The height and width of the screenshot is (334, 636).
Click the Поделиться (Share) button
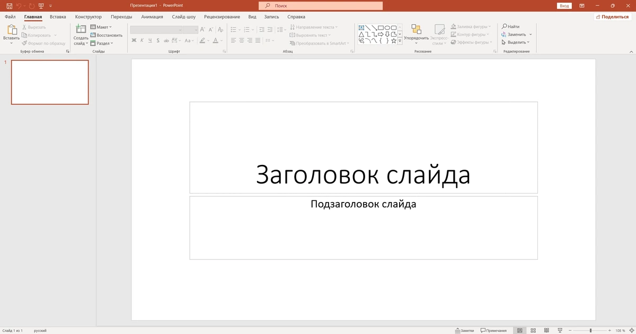click(612, 17)
